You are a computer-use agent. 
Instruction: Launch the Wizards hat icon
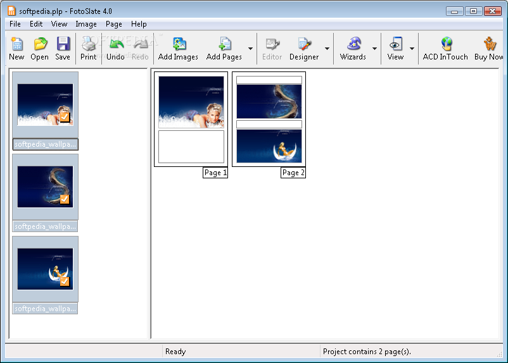pyautogui.click(x=353, y=44)
